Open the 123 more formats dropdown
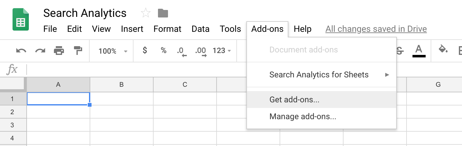 [222, 51]
